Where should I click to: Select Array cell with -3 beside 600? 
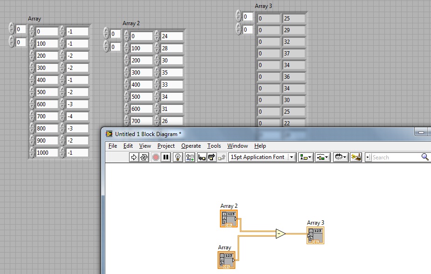click(77, 104)
